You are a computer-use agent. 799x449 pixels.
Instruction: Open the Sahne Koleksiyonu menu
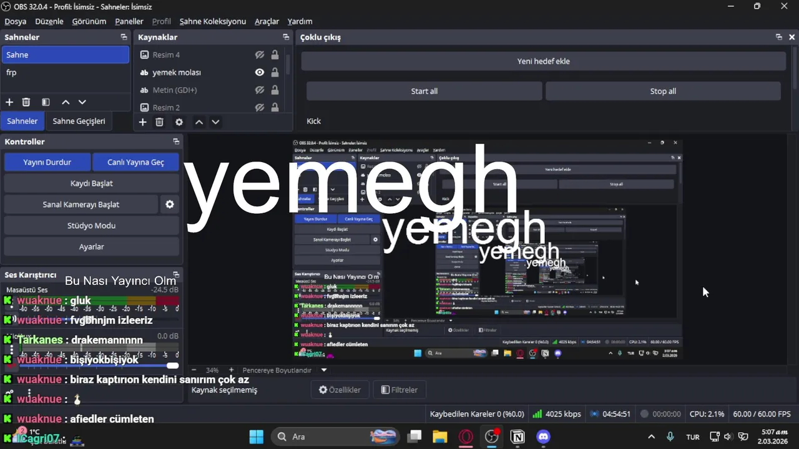pyautogui.click(x=213, y=21)
